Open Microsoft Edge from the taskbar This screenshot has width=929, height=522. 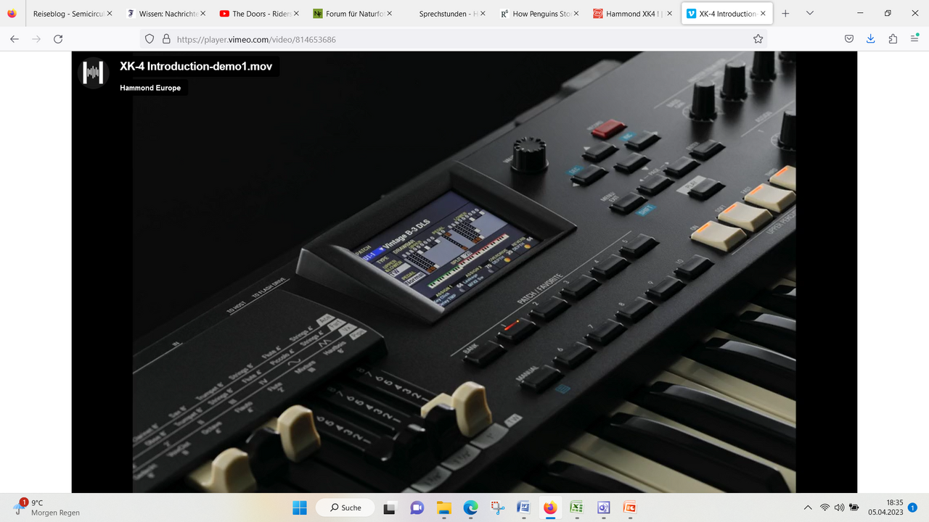470,507
